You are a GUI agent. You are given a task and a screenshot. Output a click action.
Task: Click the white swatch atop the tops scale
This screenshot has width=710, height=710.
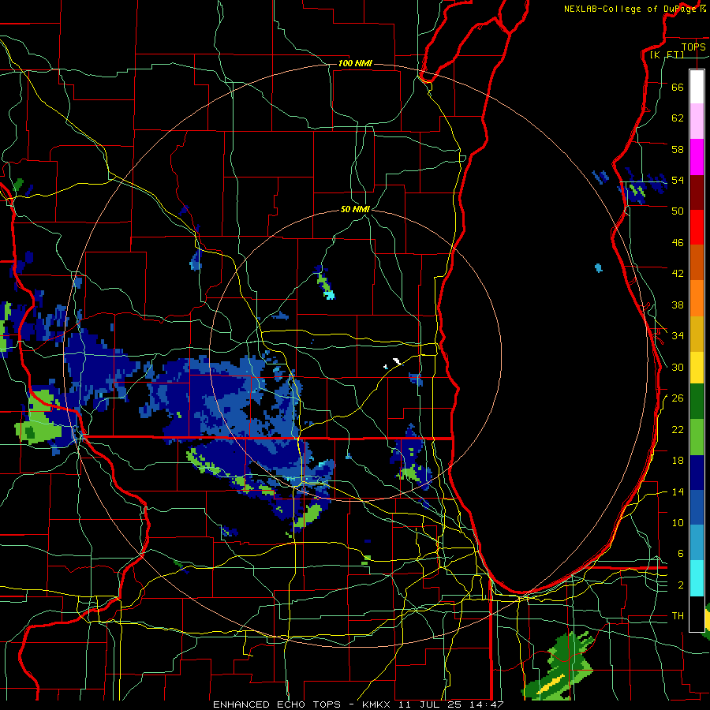[x=697, y=87]
